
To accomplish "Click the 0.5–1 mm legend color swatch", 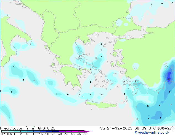I will click(11, 131).
